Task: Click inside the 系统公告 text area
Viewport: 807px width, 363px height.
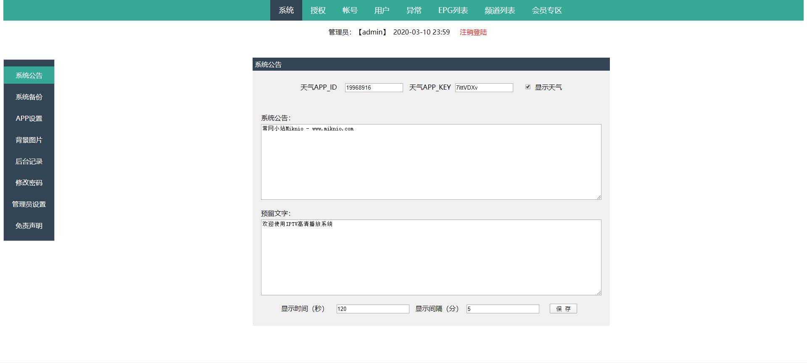Action: click(x=431, y=162)
